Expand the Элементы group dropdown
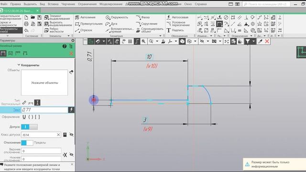 click(x=68, y=36)
